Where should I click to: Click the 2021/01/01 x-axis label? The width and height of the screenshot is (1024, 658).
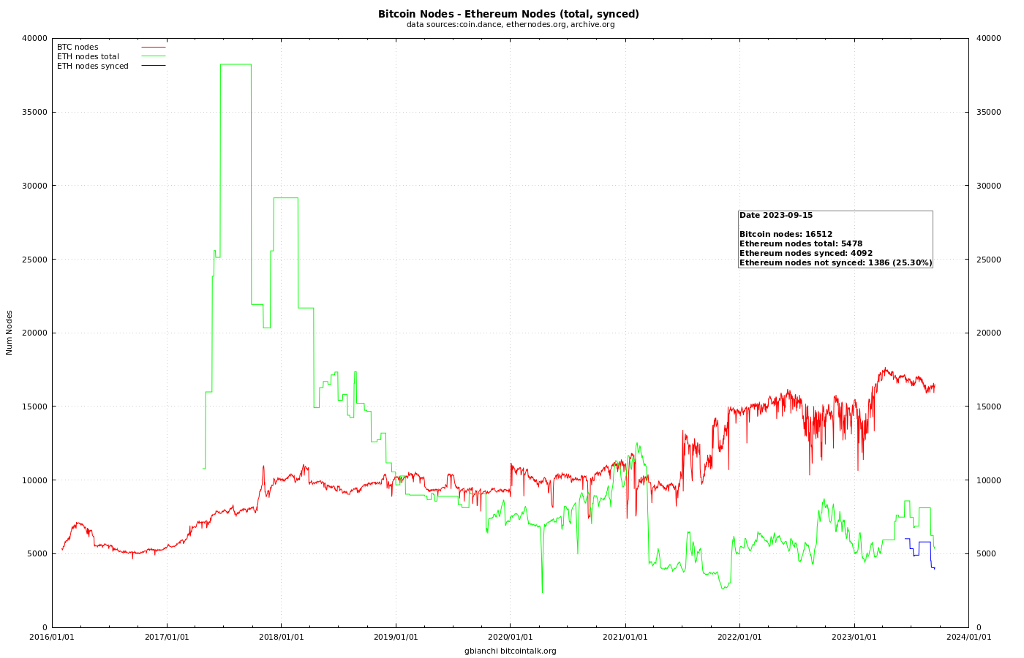coord(625,637)
